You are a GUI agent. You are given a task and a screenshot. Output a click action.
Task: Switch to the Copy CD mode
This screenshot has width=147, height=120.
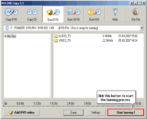tap(32, 14)
